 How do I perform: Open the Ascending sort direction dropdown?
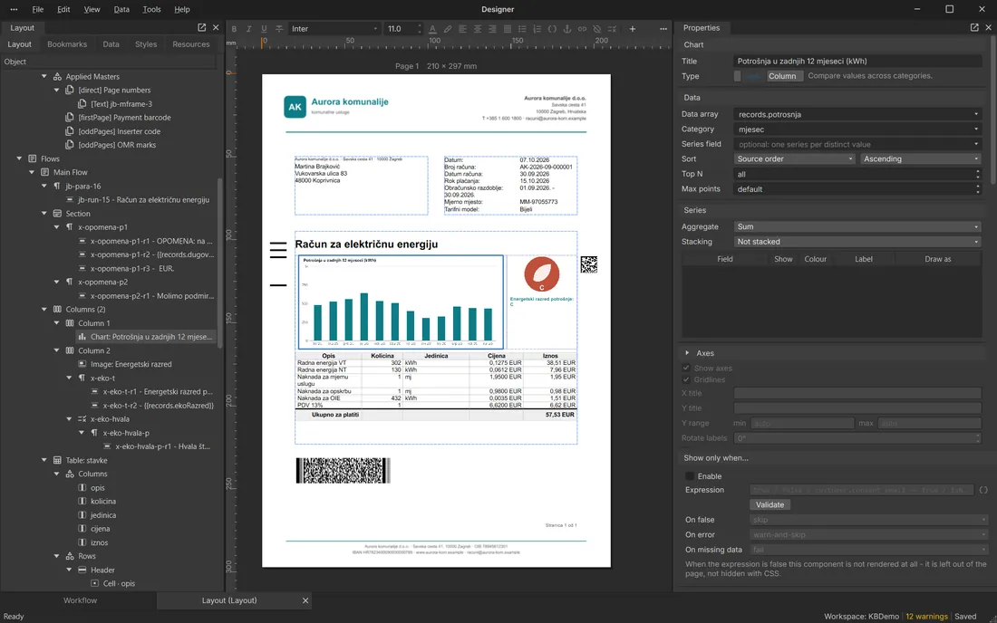921,158
